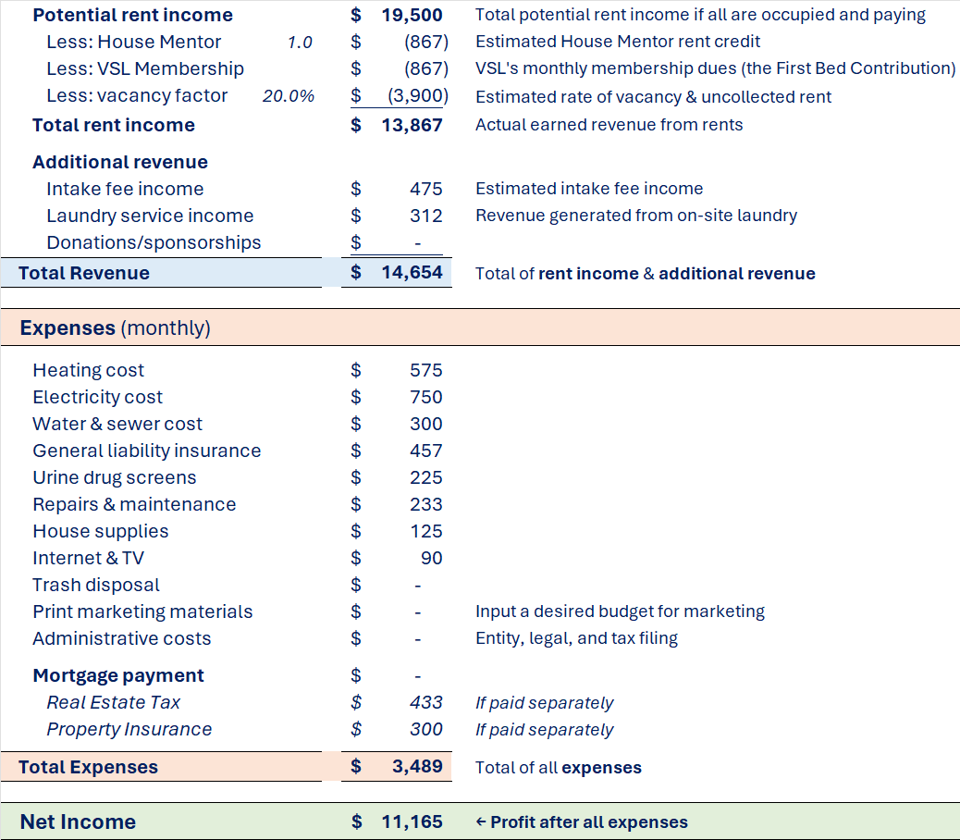Select the Repairs & maintenance value 233
The image size is (960, 840).
click(425, 504)
